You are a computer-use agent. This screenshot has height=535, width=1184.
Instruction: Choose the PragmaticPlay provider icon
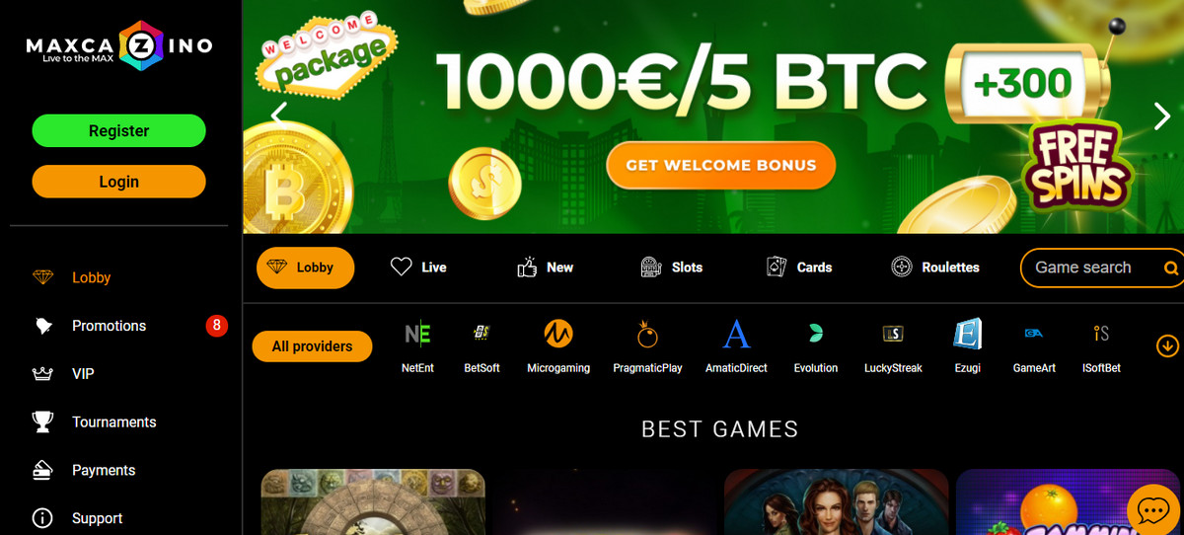click(x=647, y=335)
